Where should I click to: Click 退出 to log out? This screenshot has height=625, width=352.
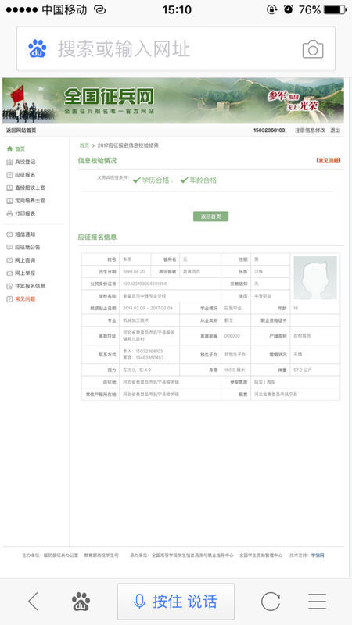click(336, 130)
